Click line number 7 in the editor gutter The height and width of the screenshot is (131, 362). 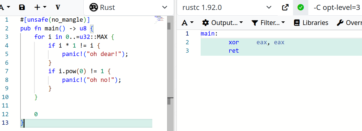(x=7, y=71)
